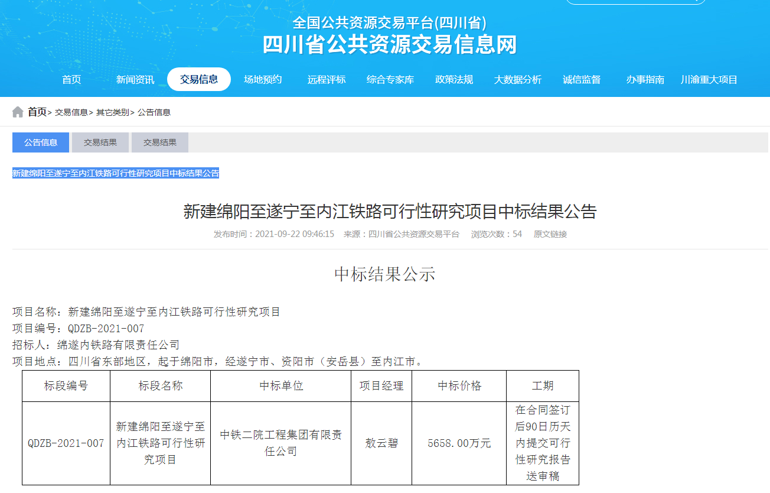Click the 项目地点 line
Screen dimensions: 770x493
tap(218, 361)
